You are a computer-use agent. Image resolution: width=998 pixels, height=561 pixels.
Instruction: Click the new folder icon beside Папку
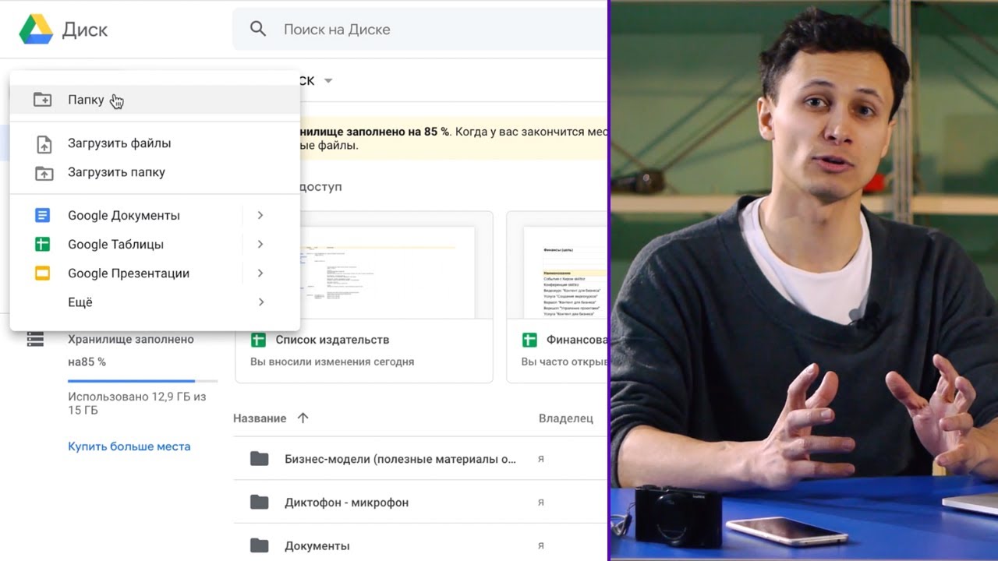[x=43, y=100]
